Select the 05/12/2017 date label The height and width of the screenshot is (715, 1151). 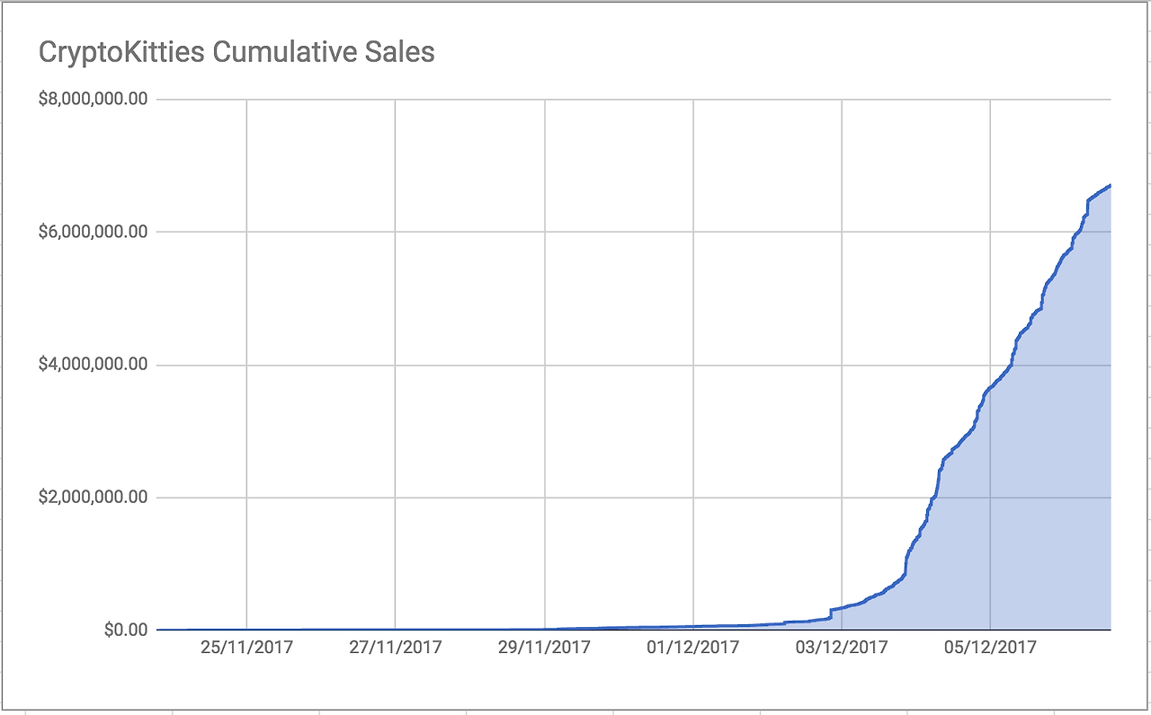(989, 647)
